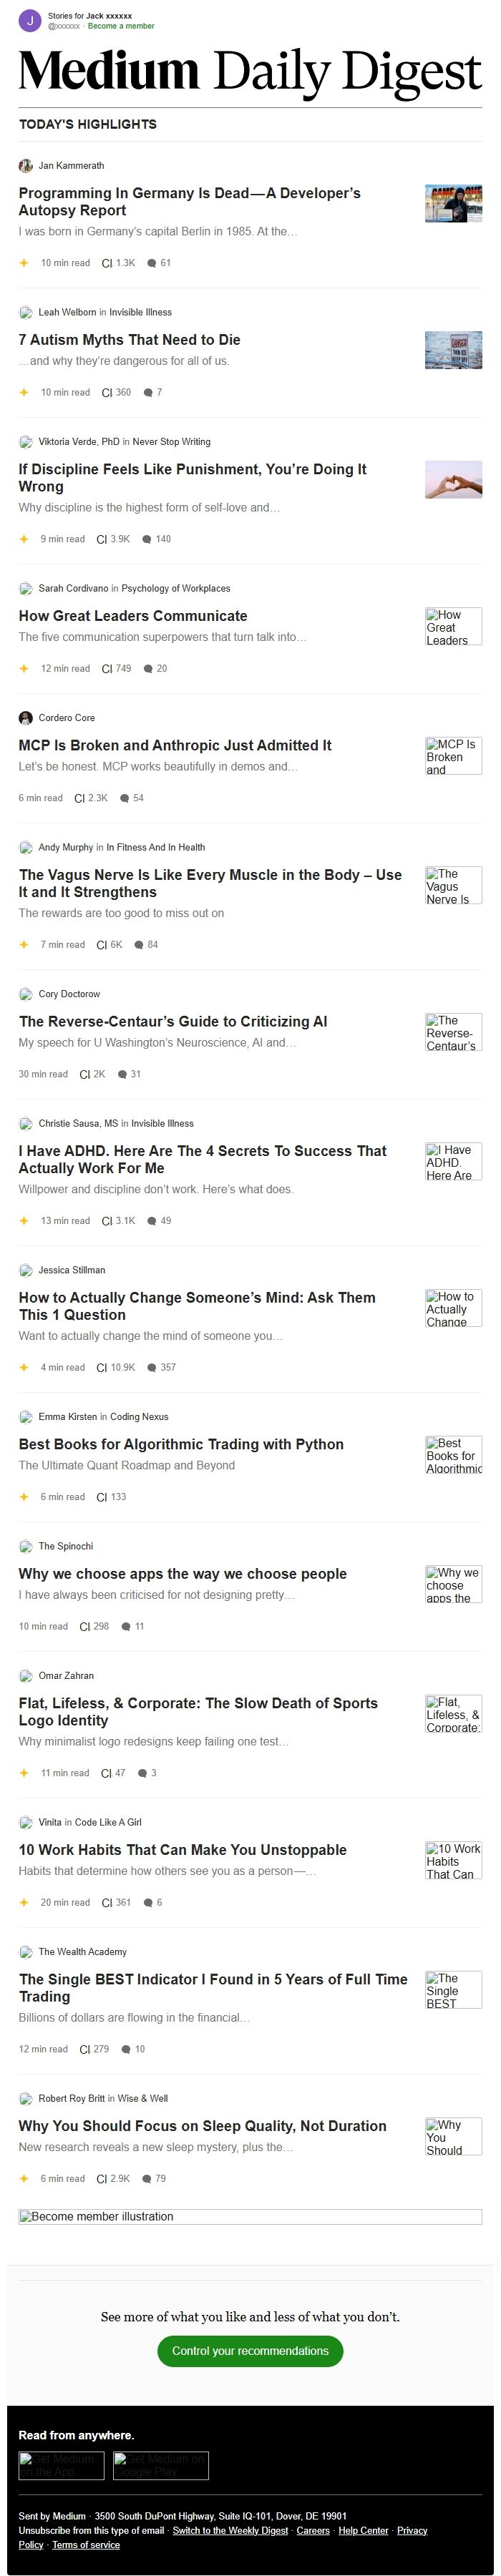501x2576 pixels.
Task: Clap for the Programming In Germany article
Action: [107, 263]
